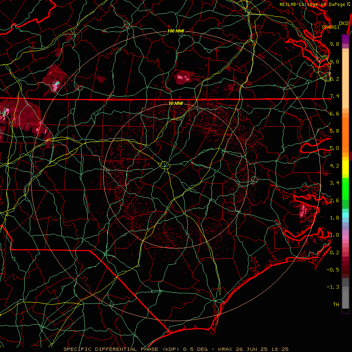
Task: Click the 100 NMI range ring label
Action: (176, 31)
